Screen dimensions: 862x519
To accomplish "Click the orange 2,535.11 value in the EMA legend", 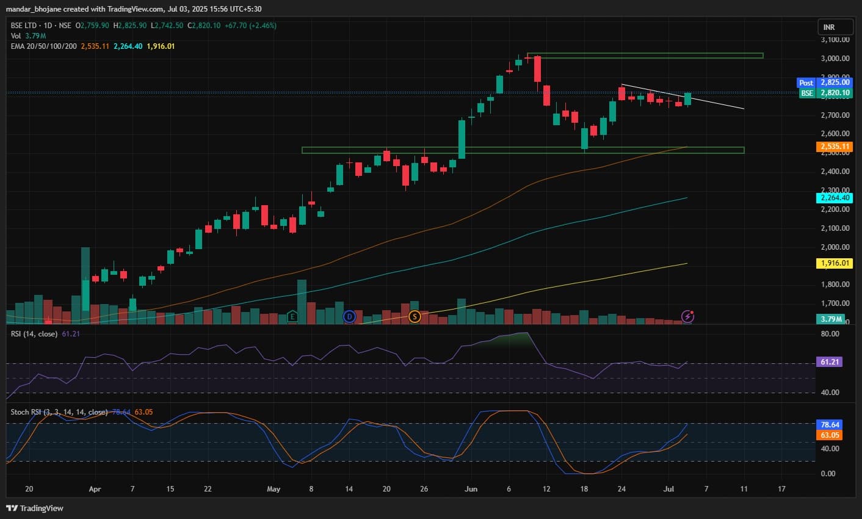I will tap(95, 46).
